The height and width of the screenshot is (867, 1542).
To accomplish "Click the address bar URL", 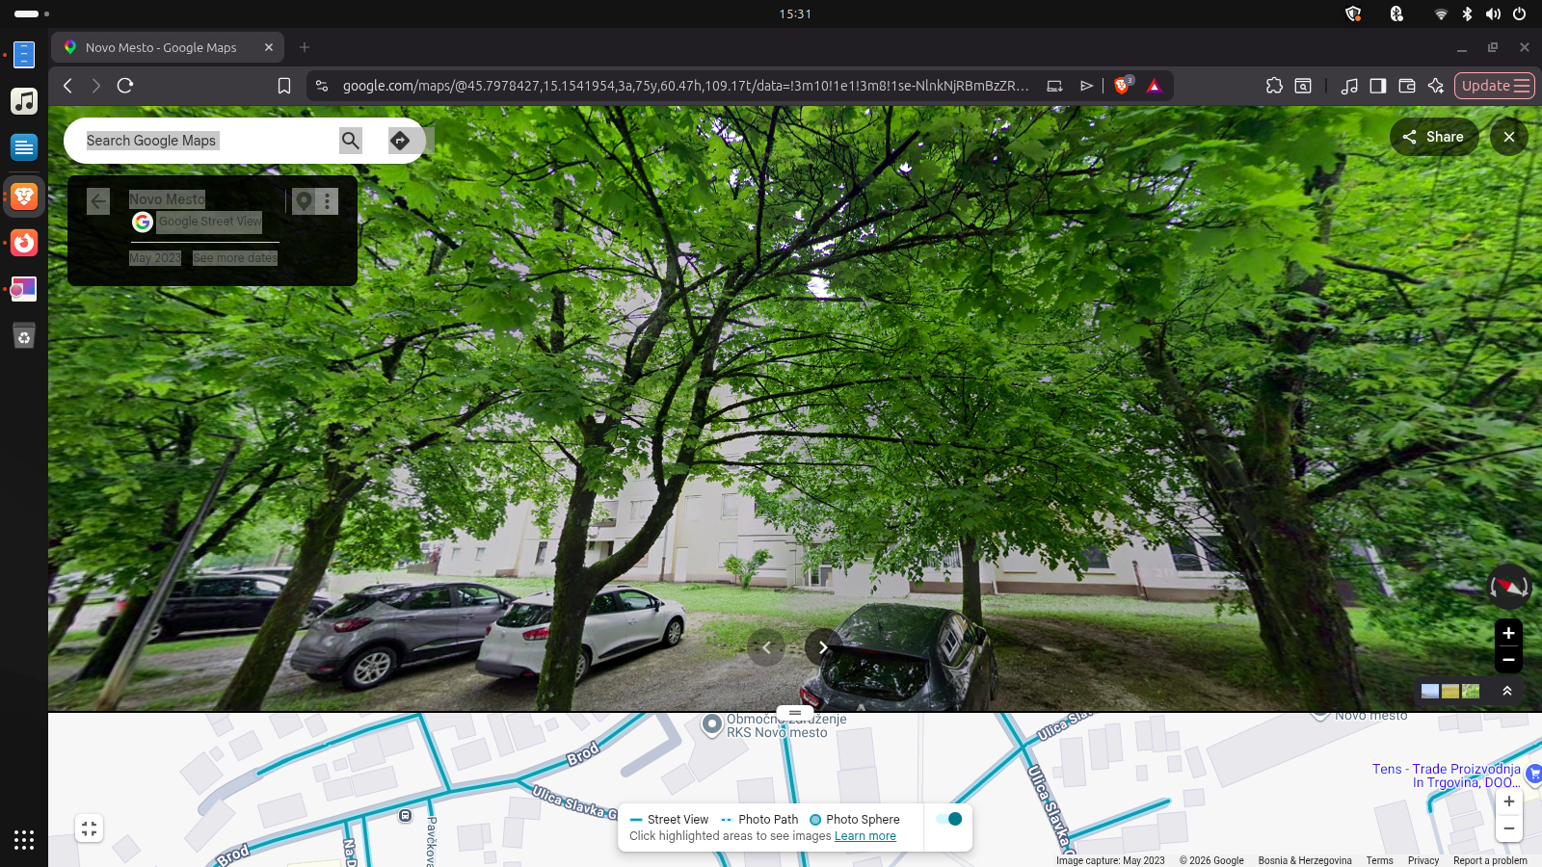I will 685,86.
